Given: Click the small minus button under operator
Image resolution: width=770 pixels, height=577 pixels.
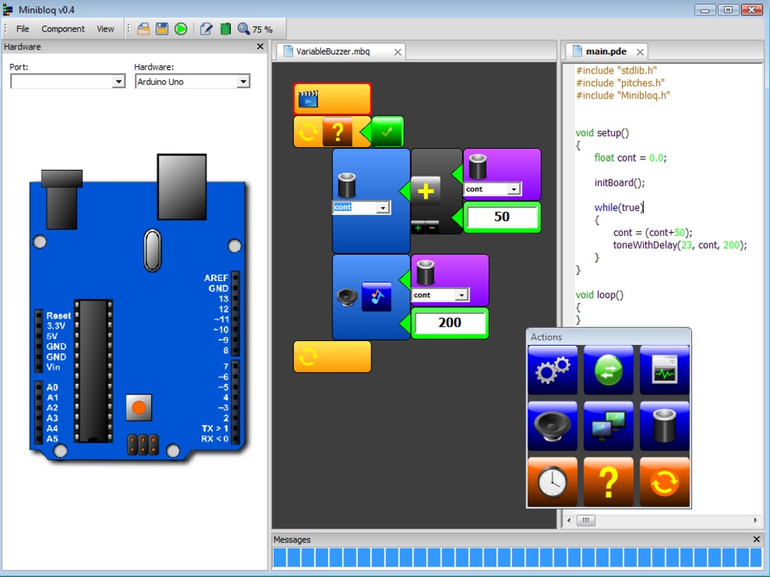Looking at the screenshot, I should tap(432, 227).
